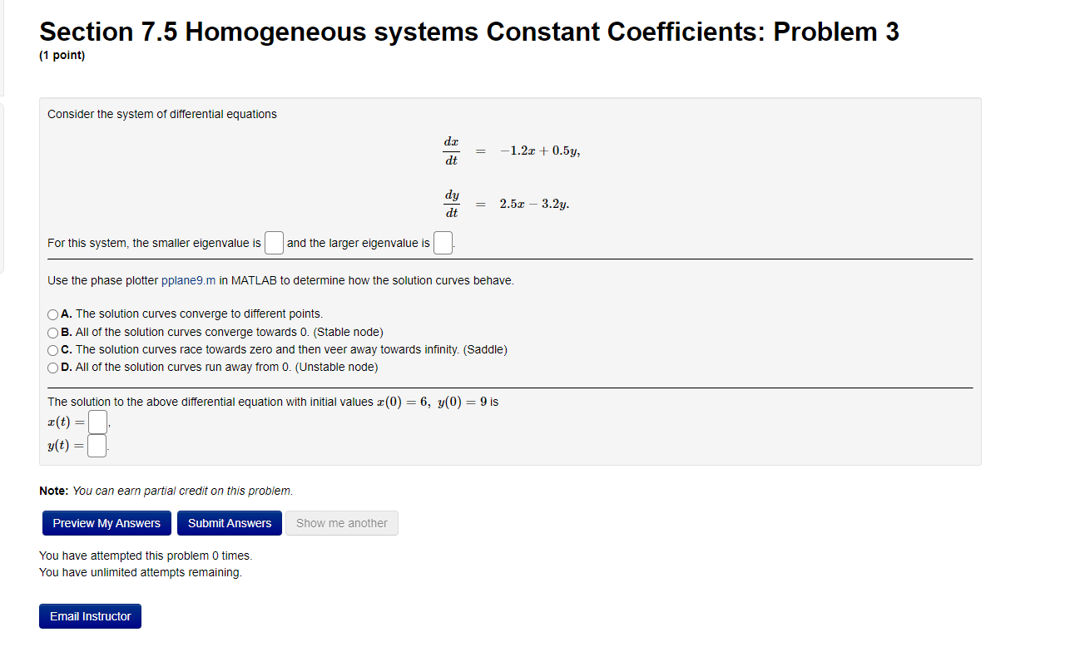This screenshot has width=1075, height=647.
Task: Select option B for stable node behavior
Action: pos(52,332)
